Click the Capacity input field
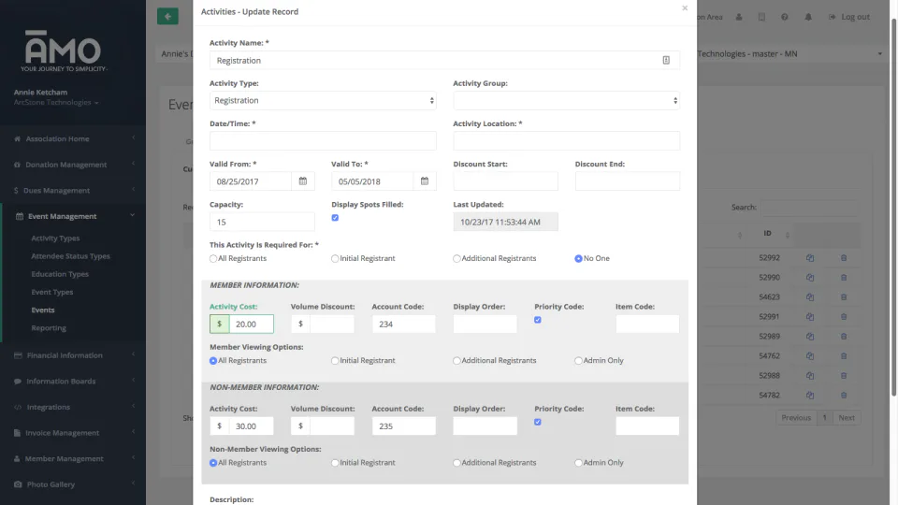898x505 pixels. point(262,222)
